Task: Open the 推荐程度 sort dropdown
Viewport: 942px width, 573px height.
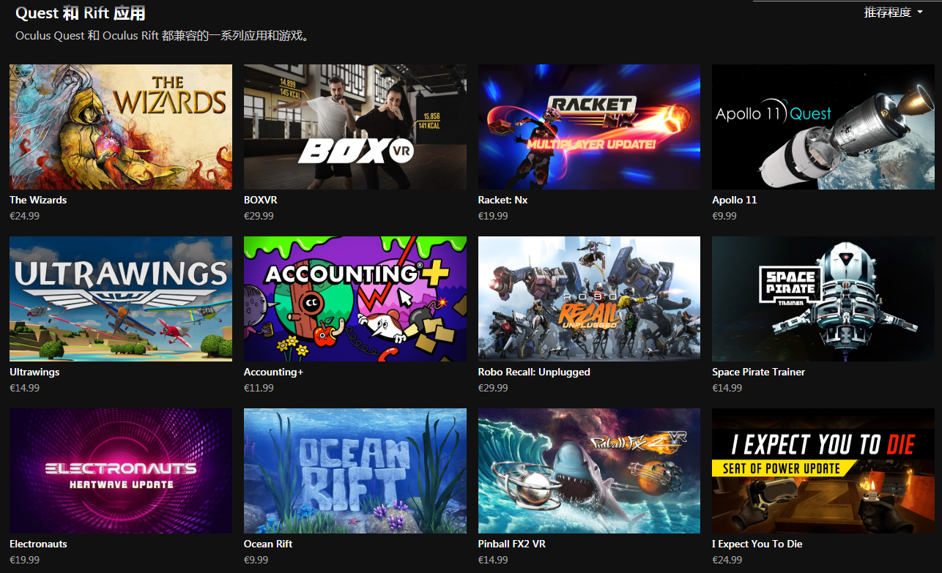Action: click(x=893, y=12)
